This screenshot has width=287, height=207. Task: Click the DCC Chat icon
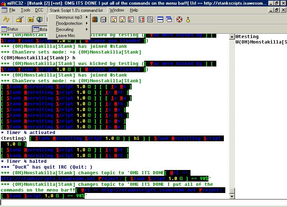pyautogui.click(x=122, y=19)
